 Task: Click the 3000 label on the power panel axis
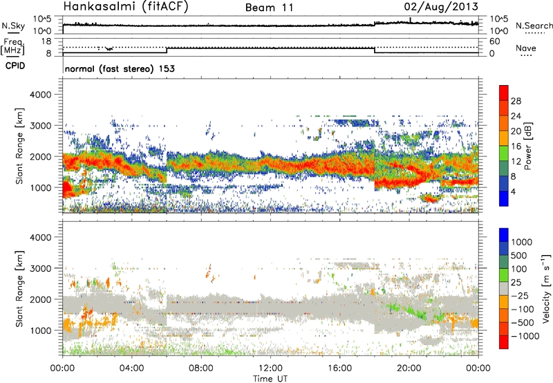[x=40, y=126]
